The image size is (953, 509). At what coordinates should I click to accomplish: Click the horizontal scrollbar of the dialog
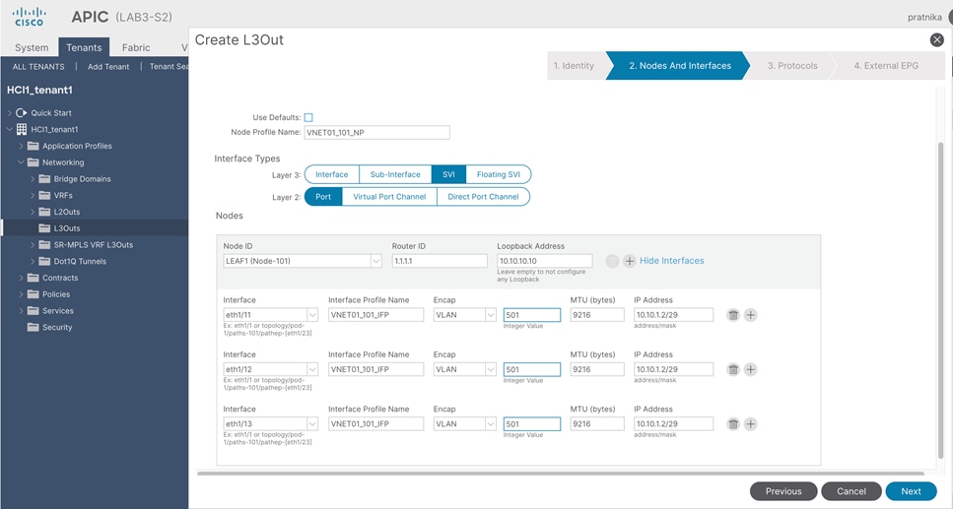pos(561,473)
